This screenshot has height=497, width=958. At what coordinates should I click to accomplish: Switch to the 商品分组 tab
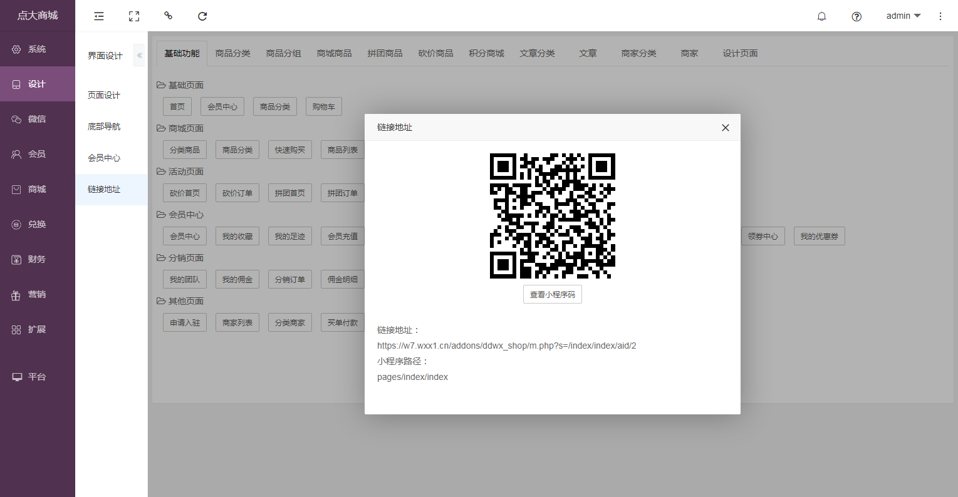click(284, 53)
